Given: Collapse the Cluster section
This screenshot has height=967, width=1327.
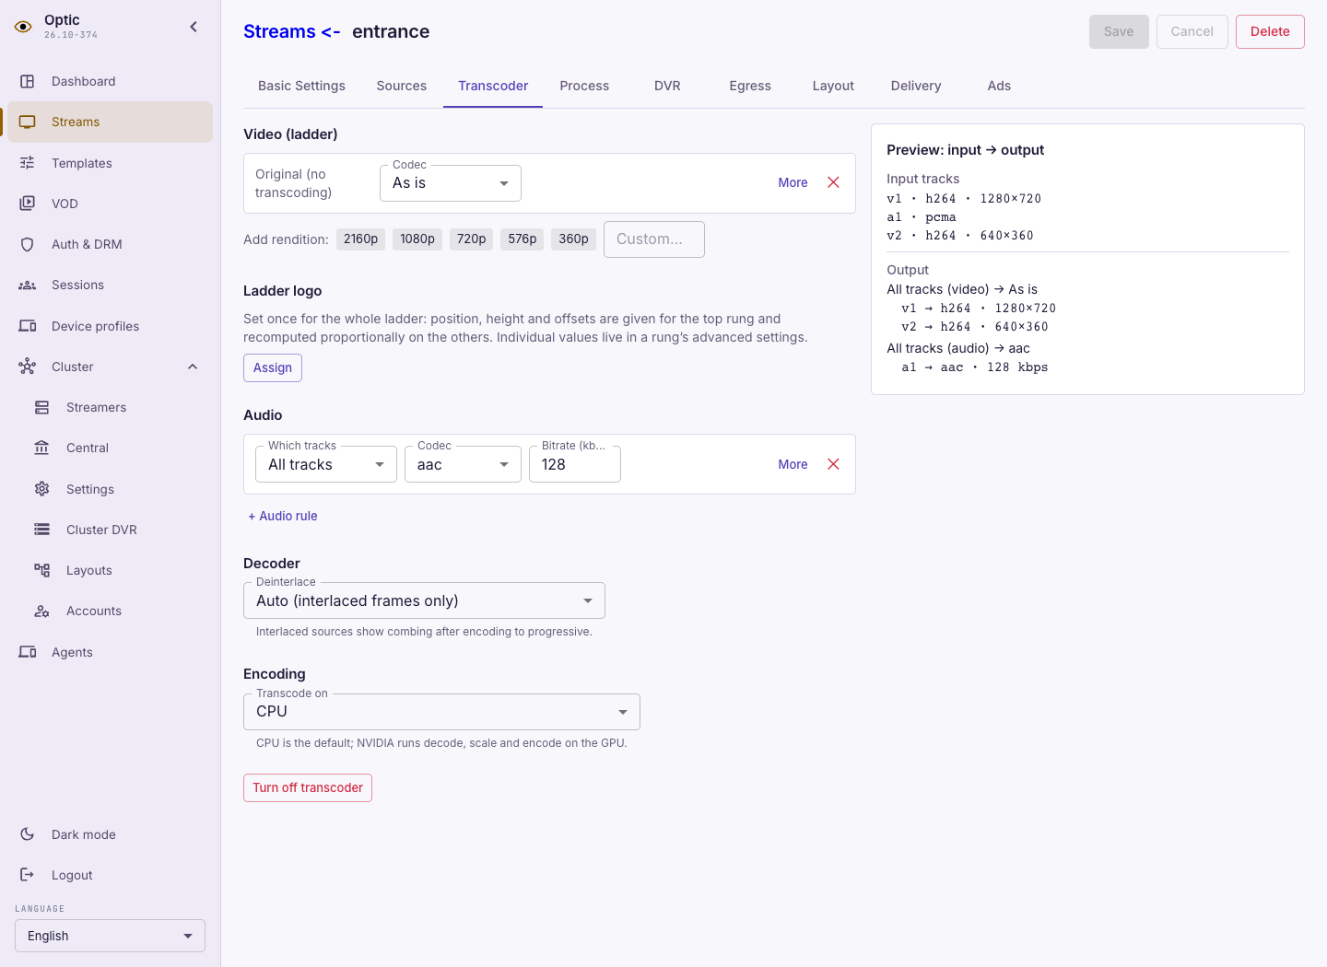Looking at the screenshot, I should tap(193, 367).
